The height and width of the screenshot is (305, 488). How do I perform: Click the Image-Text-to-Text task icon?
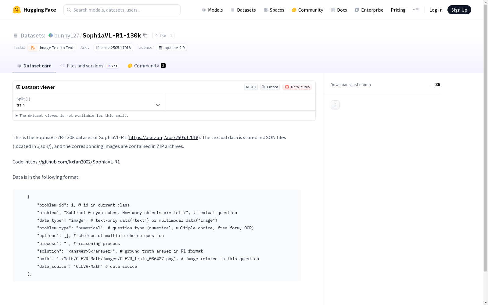(33, 48)
